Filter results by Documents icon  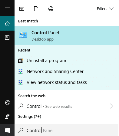[36, 9]
